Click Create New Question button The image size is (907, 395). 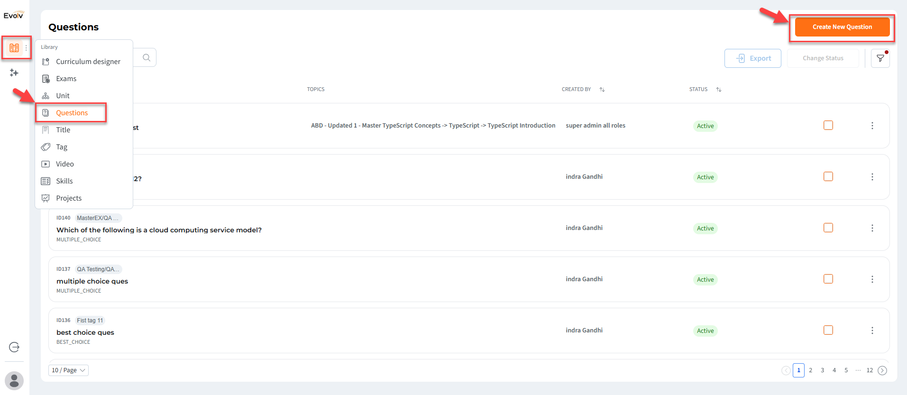pyautogui.click(x=843, y=27)
